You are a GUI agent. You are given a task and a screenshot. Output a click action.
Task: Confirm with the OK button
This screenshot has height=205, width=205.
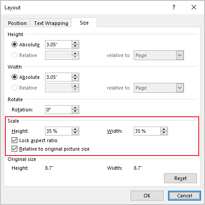[x=147, y=196]
